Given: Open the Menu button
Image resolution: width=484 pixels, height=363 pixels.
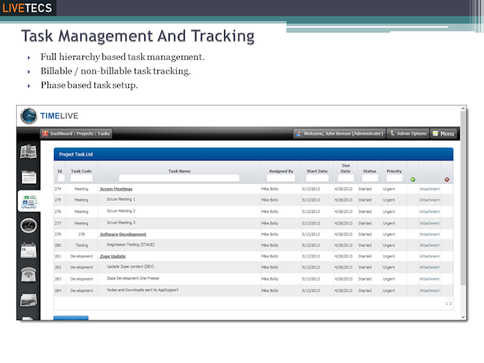Looking at the screenshot, I should tap(443, 133).
